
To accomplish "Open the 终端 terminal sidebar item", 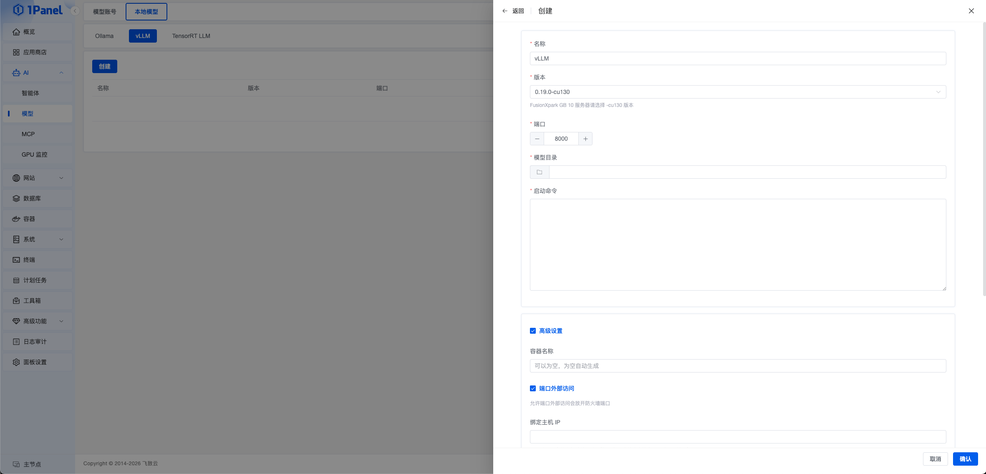I will click(29, 260).
